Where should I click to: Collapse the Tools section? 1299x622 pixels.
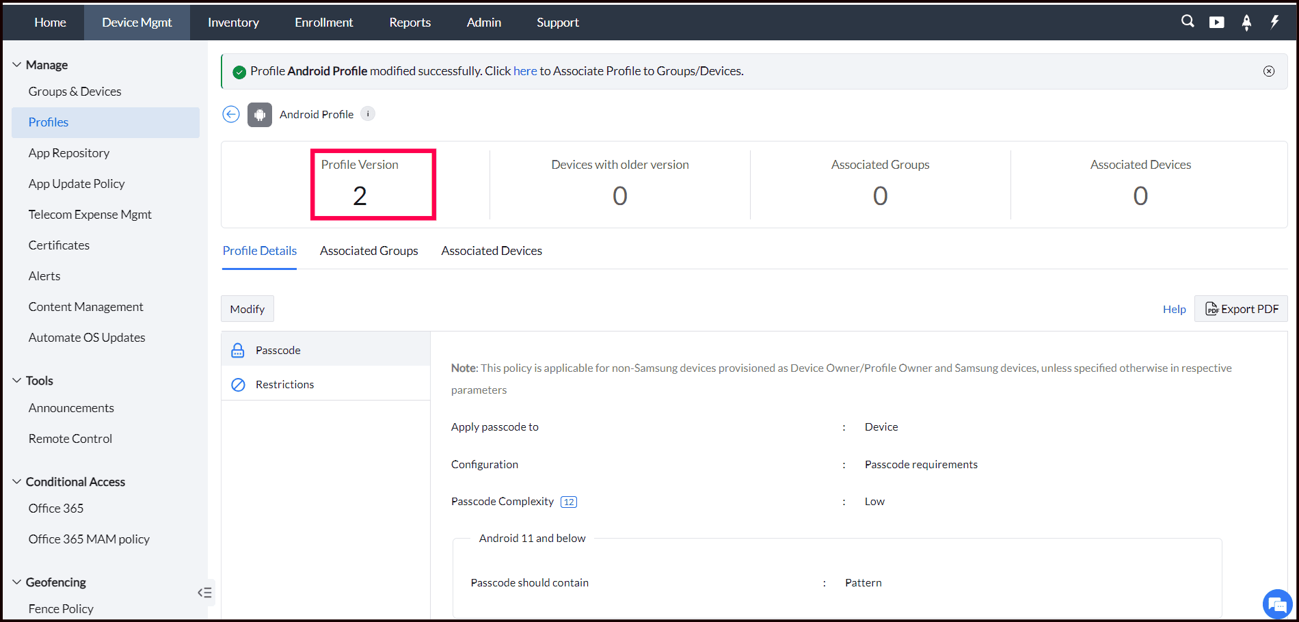point(17,381)
